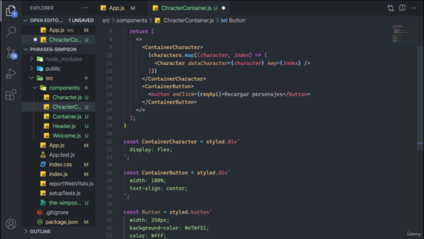Open App.test.js file

click(x=58, y=155)
